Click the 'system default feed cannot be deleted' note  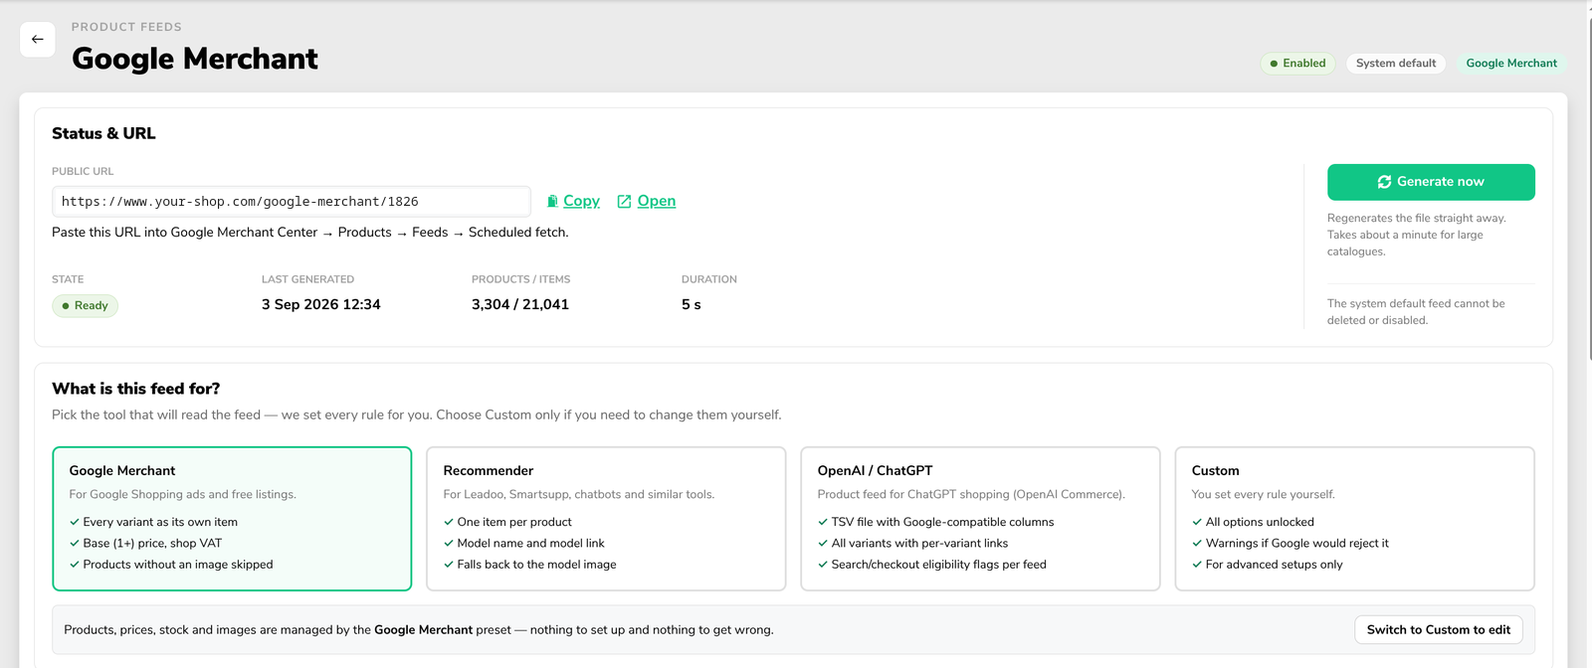[1416, 312]
